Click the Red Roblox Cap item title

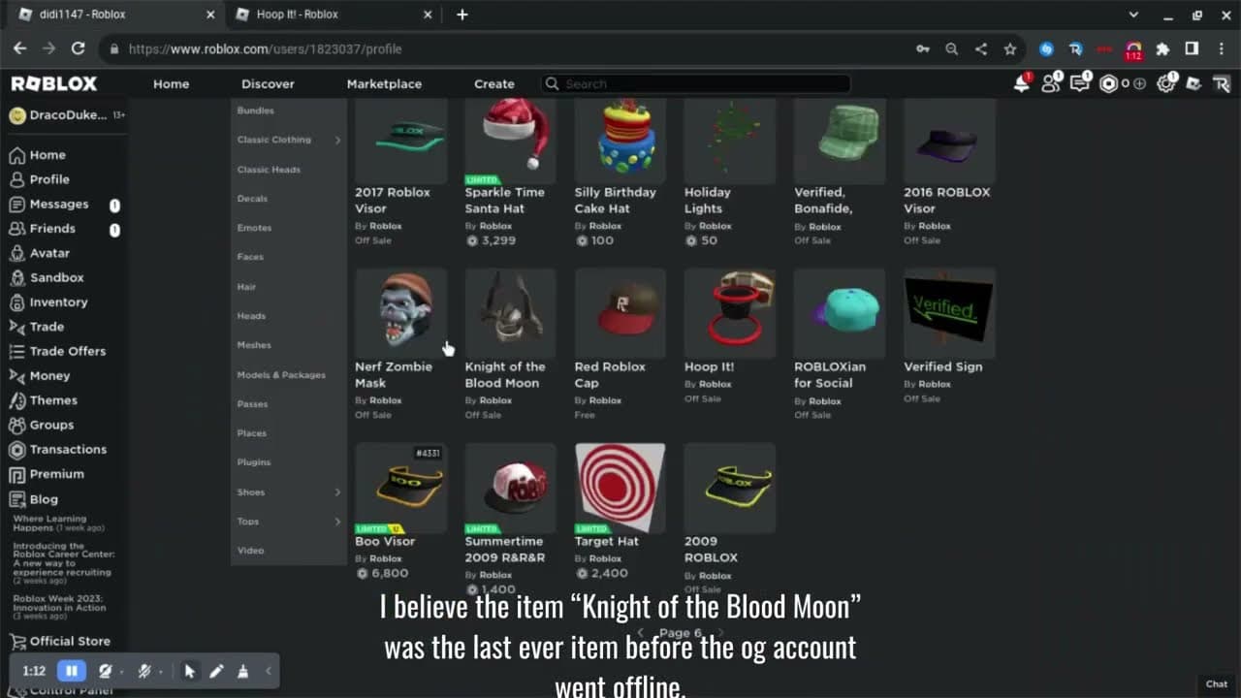click(x=610, y=375)
